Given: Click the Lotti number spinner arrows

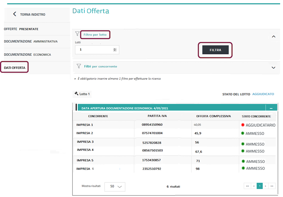Looking at the screenshot, I should (x=115, y=50).
